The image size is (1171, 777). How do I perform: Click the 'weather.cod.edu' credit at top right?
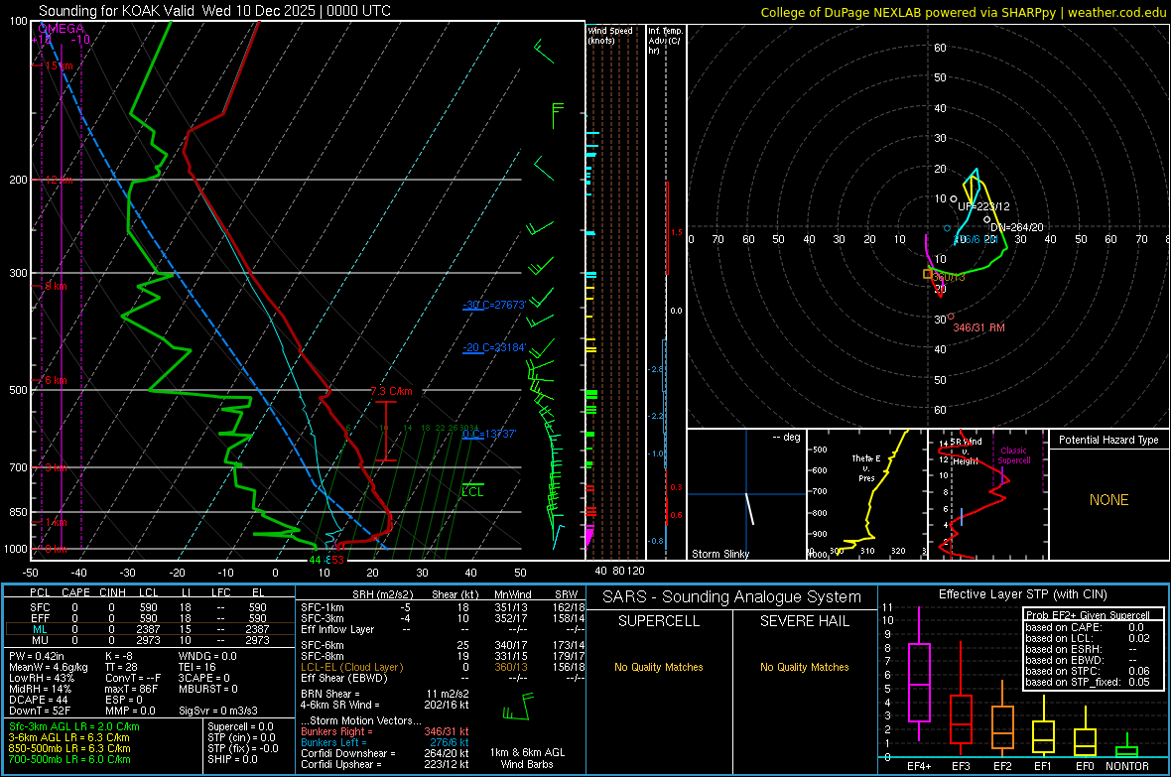click(x=1116, y=12)
